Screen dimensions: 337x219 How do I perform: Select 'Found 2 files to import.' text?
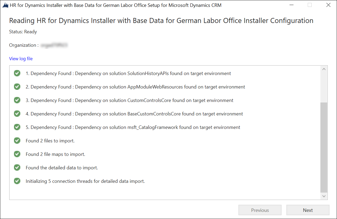[50, 141]
